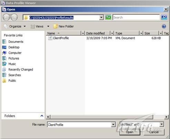Image resolution: width=170 pixels, height=139 pixels.
Task: Open the Searches favorite link
Action: [14, 75]
